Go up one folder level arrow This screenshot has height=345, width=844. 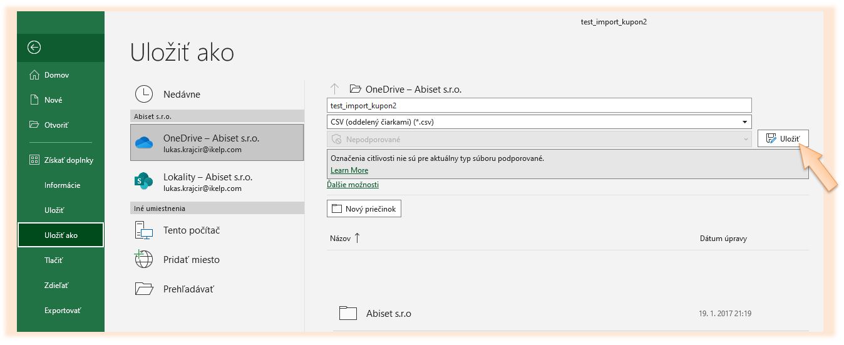pyautogui.click(x=335, y=90)
